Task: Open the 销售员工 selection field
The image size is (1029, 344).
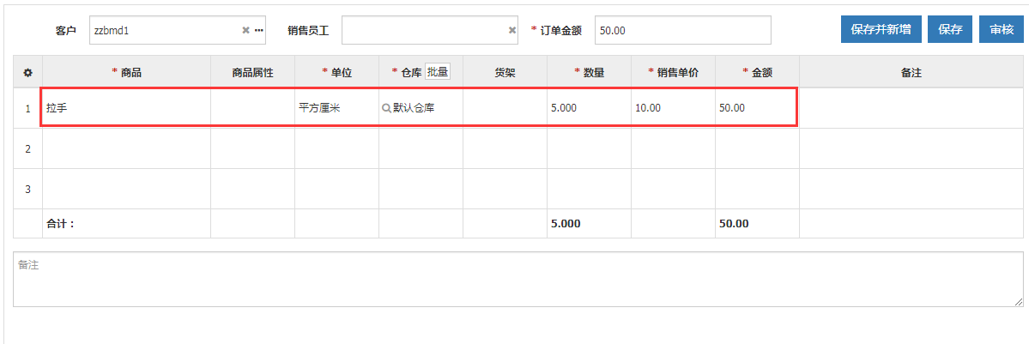Action: pyautogui.click(x=423, y=30)
